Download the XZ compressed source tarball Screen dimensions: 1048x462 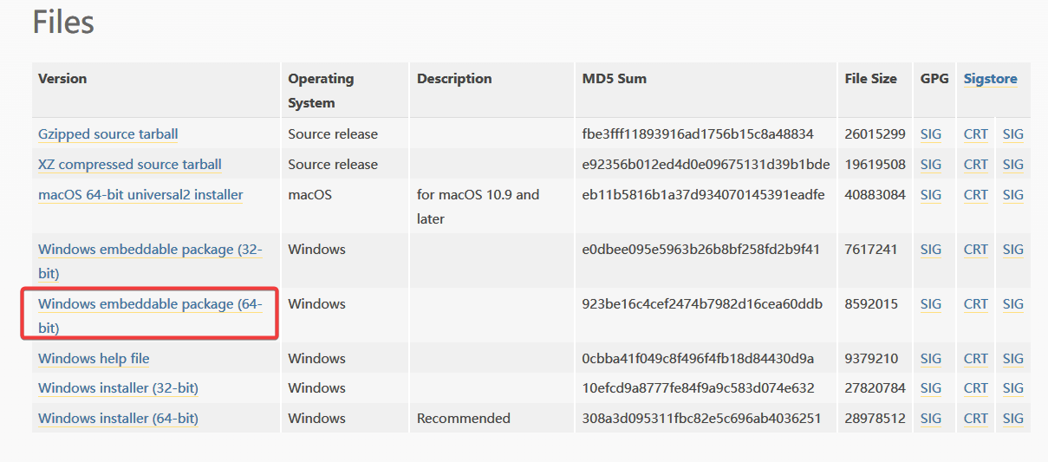(x=130, y=165)
